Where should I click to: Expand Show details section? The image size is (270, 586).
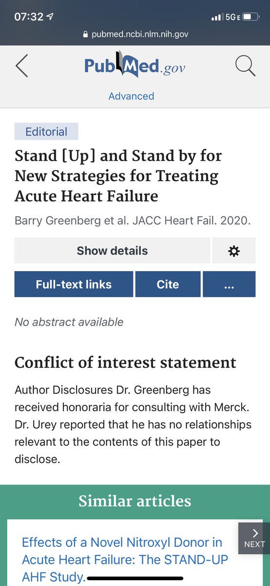tap(112, 251)
